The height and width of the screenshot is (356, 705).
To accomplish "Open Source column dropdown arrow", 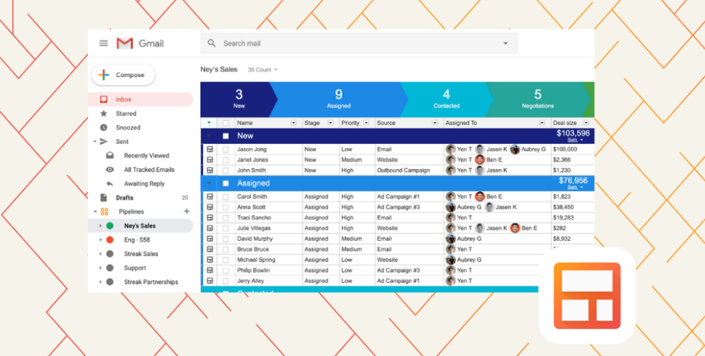I will pyautogui.click(x=435, y=123).
